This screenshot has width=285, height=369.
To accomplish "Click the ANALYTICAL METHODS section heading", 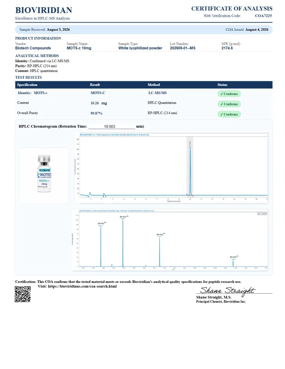I will tap(37, 56).
